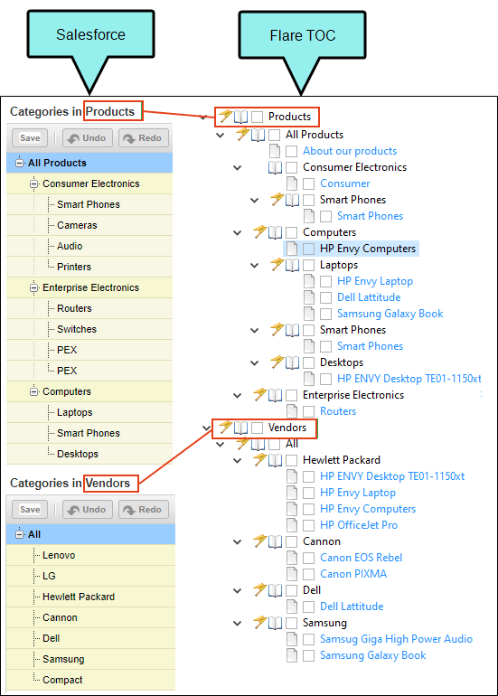
Task: Collapse the Cannon vendor node chevron
Action: [x=238, y=542]
